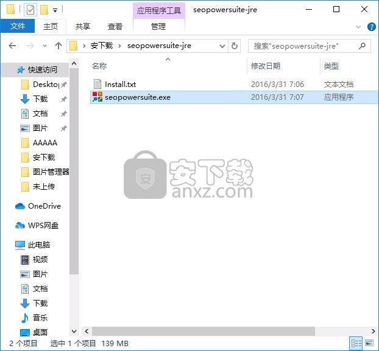Click seopowersuite-jre in the address path
Image resolution: width=379 pixels, height=351 pixels.
tap(159, 46)
